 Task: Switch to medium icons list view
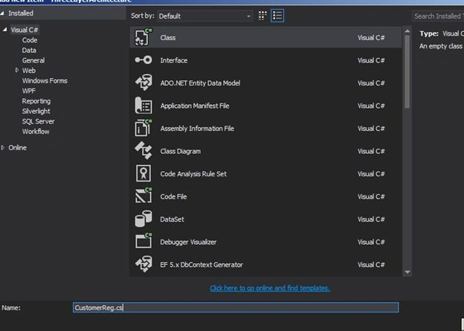click(277, 16)
